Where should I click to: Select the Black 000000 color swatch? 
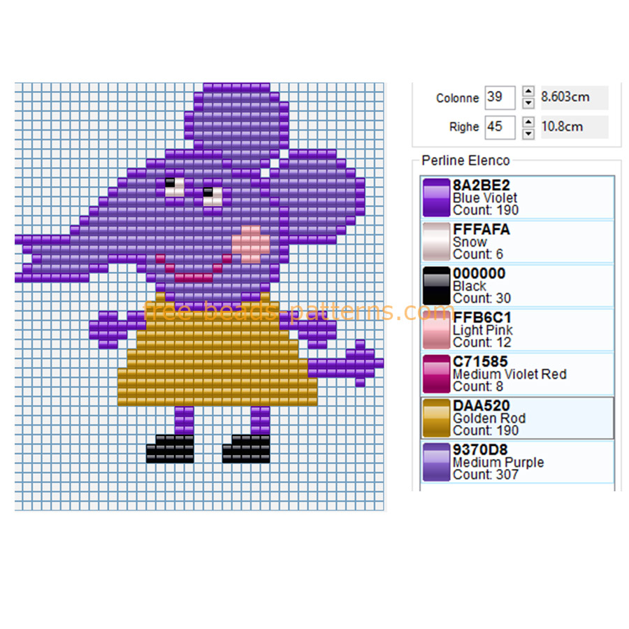436,286
